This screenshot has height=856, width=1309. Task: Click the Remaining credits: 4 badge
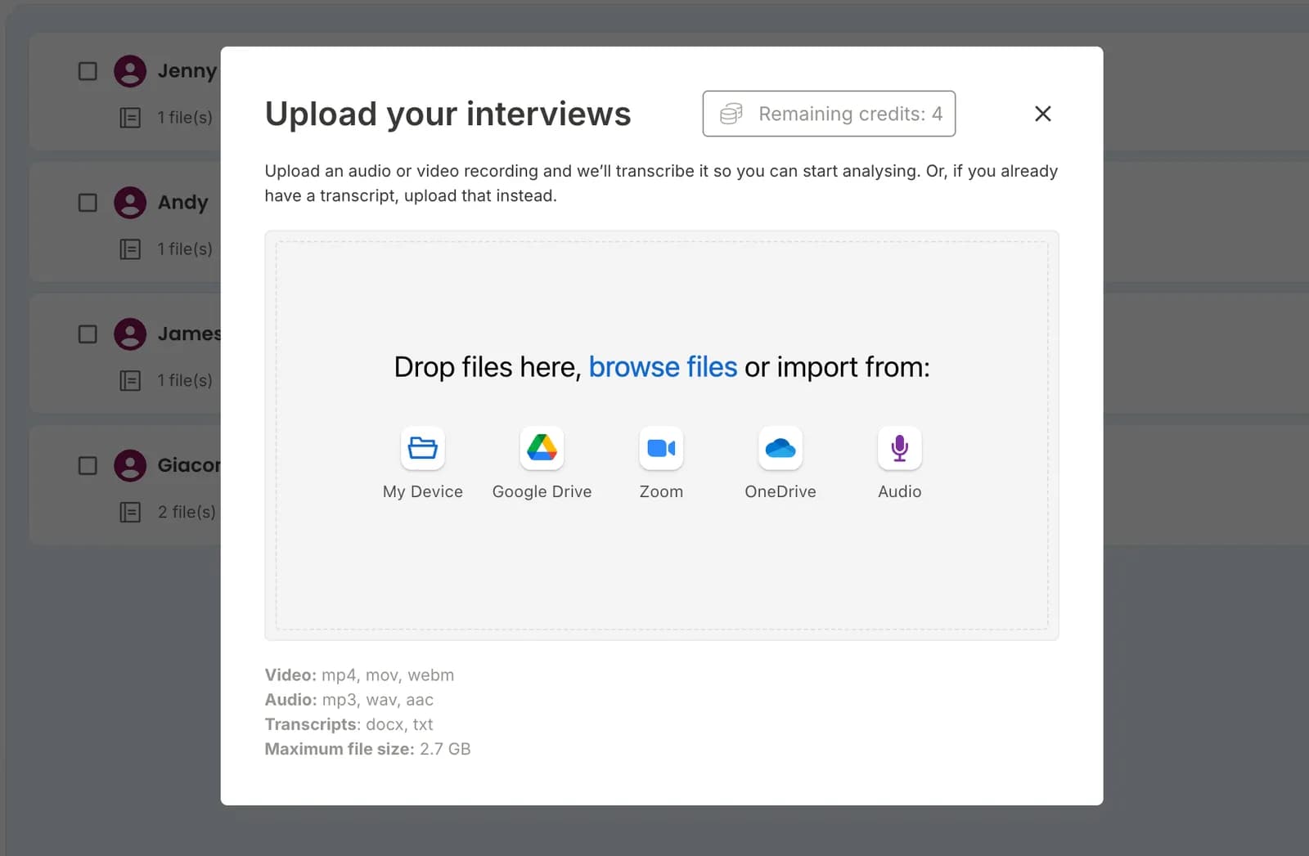click(829, 114)
